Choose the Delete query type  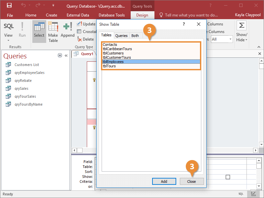click(x=85, y=39)
